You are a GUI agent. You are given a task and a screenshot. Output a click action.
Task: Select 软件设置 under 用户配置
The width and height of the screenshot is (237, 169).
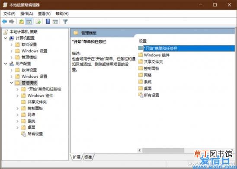(29, 70)
